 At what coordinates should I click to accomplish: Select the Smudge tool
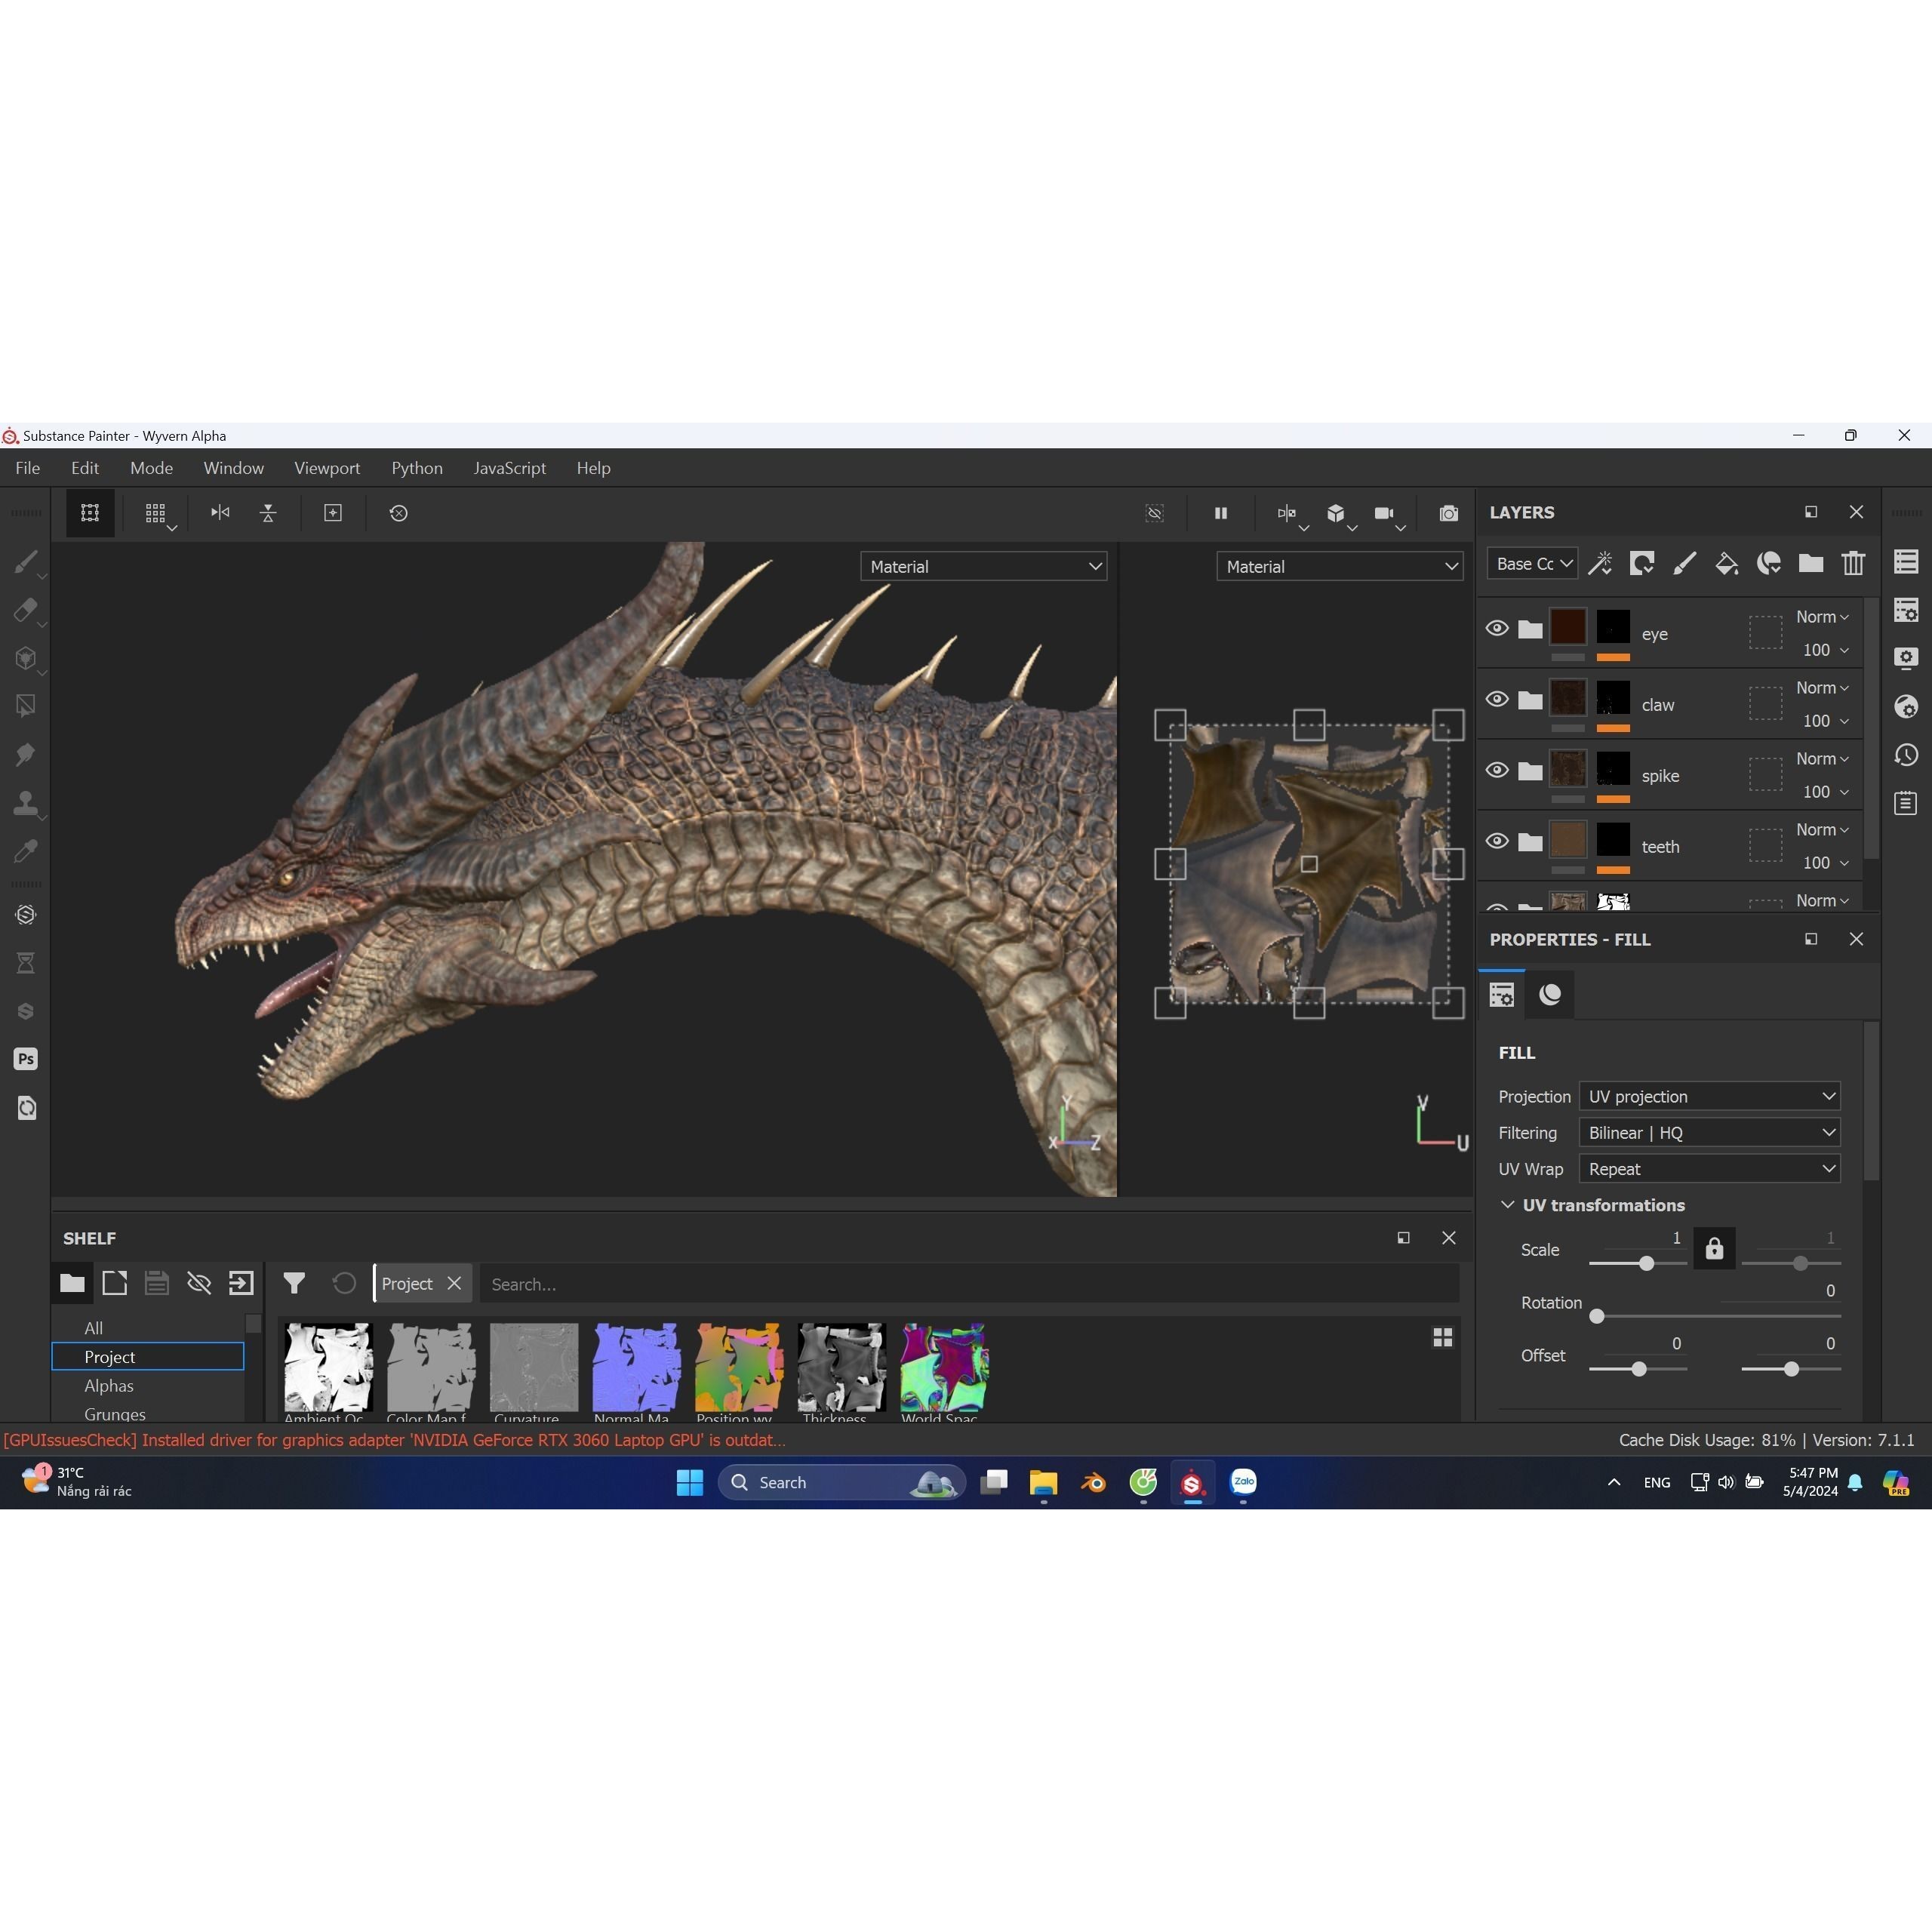click(26, 754)
